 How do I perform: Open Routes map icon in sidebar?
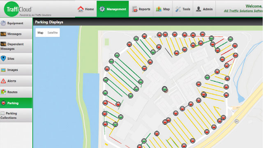3,92
